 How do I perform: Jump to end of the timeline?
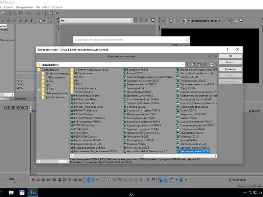coord(70,180)
